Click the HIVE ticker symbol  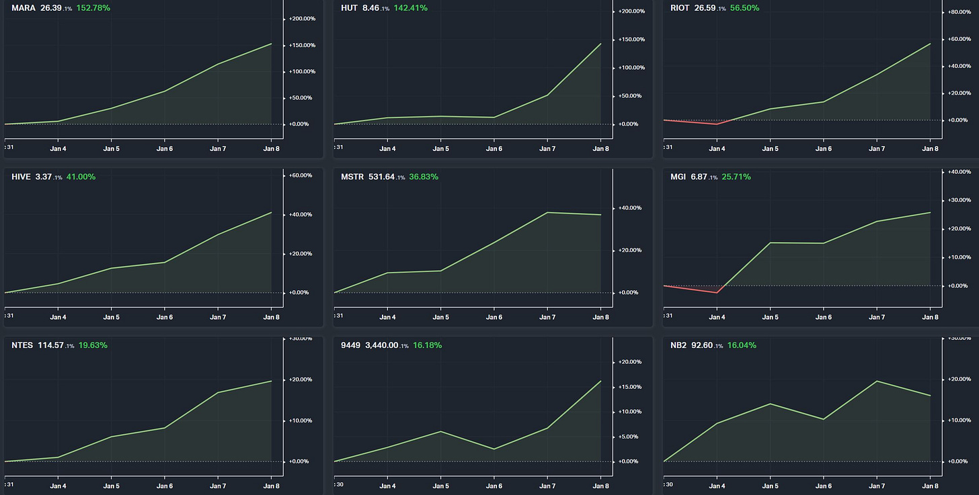point(21,177)
